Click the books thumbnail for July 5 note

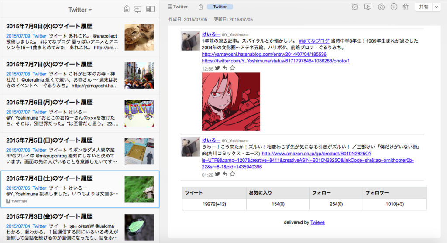point(139,151)
